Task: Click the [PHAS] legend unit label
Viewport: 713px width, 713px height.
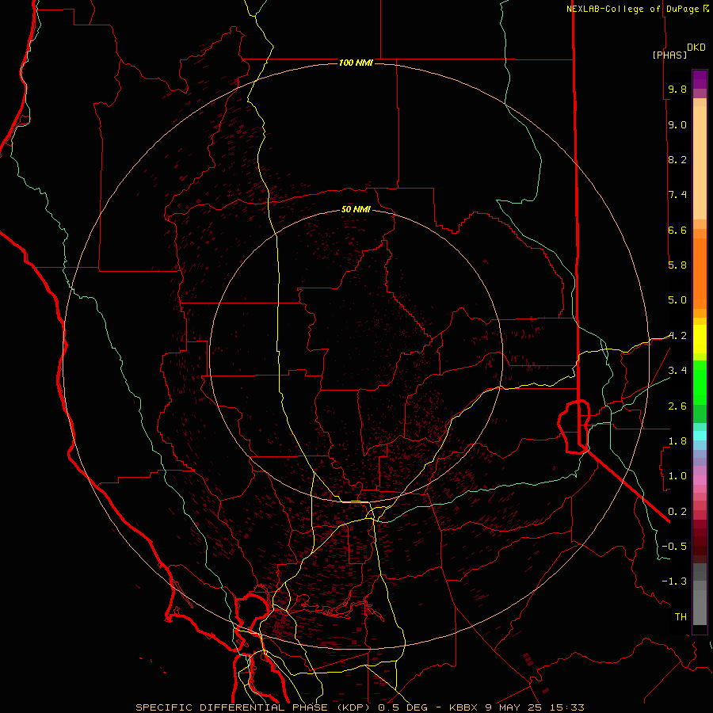Action: [x=669, y=55]
